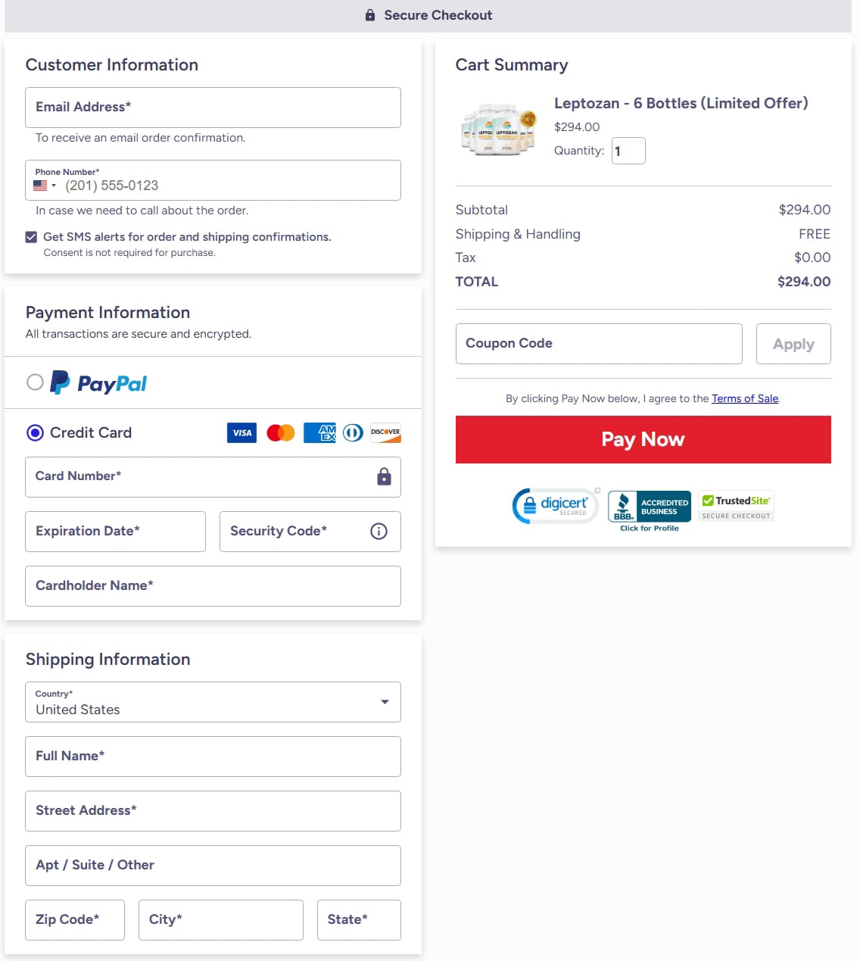Click the Apply coupon button
Viewport: 860px width, 961px height.
tap(793, 344)
